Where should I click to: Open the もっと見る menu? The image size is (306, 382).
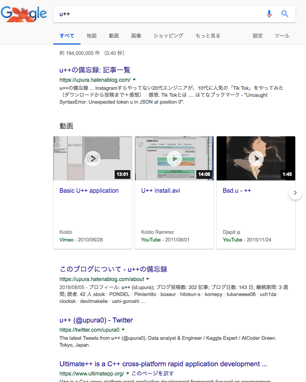point(208,36)
